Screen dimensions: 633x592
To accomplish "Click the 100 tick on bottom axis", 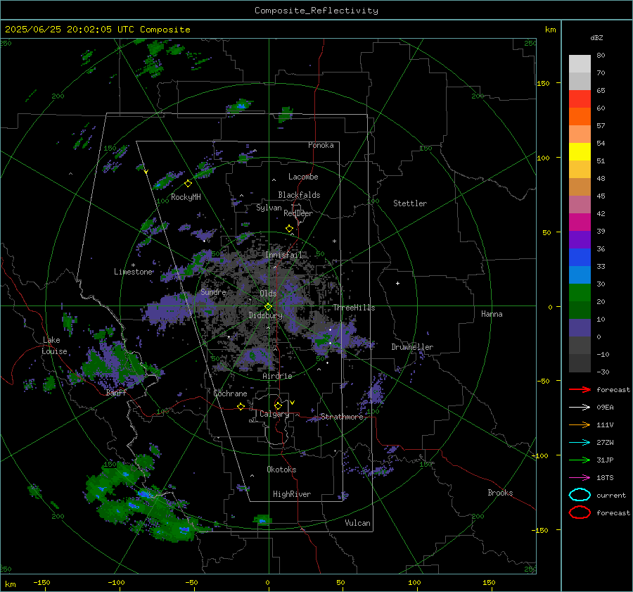I will click(414, 582).
